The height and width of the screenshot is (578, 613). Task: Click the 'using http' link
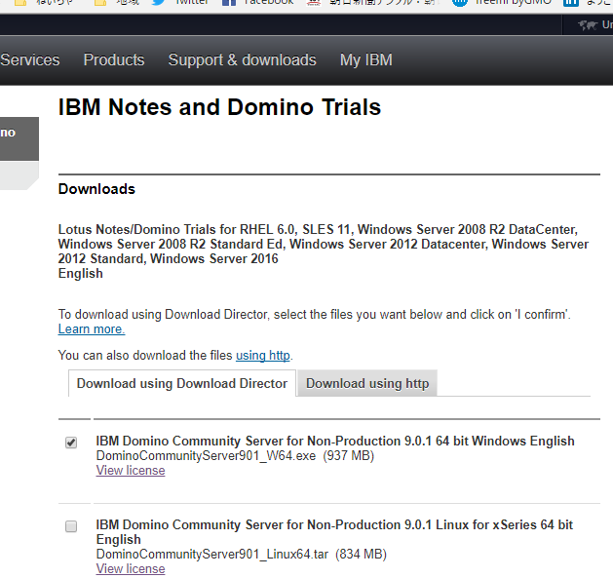(x=263, y=355)
